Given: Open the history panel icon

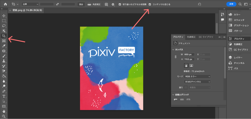Looking at the screenshot, I should pyautogui.click(x=222, y=15).
